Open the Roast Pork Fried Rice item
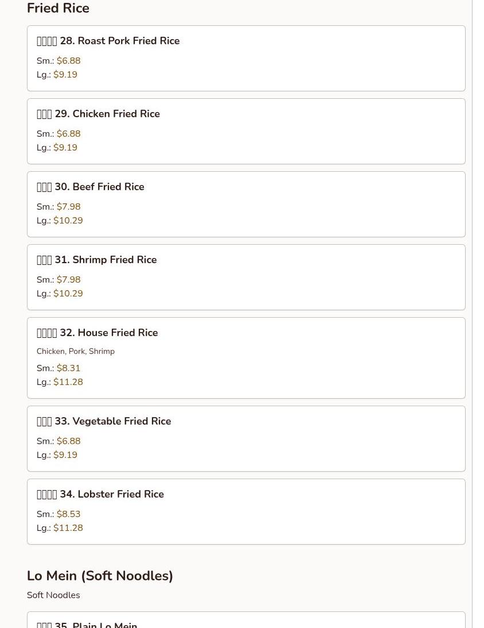This screenshot has height=628, width=484. point(246,59)
